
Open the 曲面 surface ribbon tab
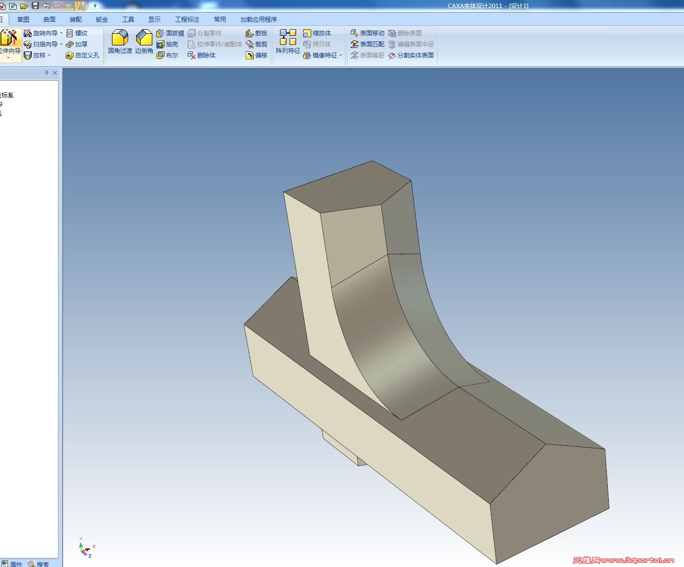[x=49, y=20]
